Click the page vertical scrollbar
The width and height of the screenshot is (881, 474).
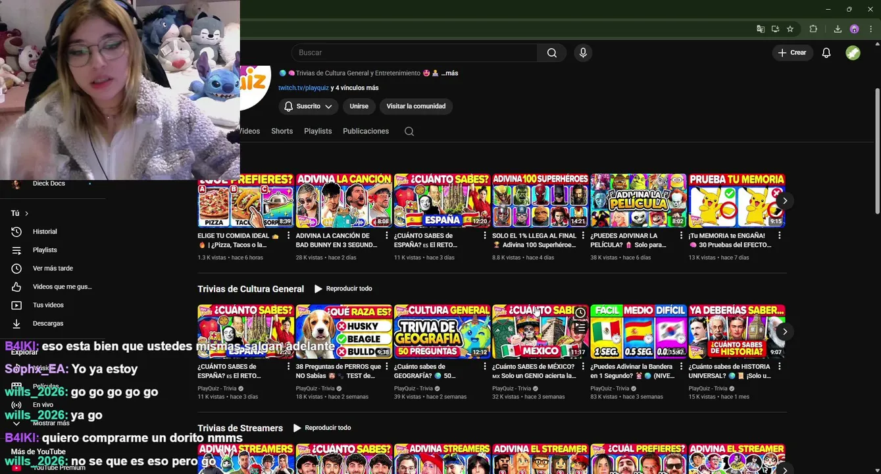pyautogui.click(x=877, y=151)
